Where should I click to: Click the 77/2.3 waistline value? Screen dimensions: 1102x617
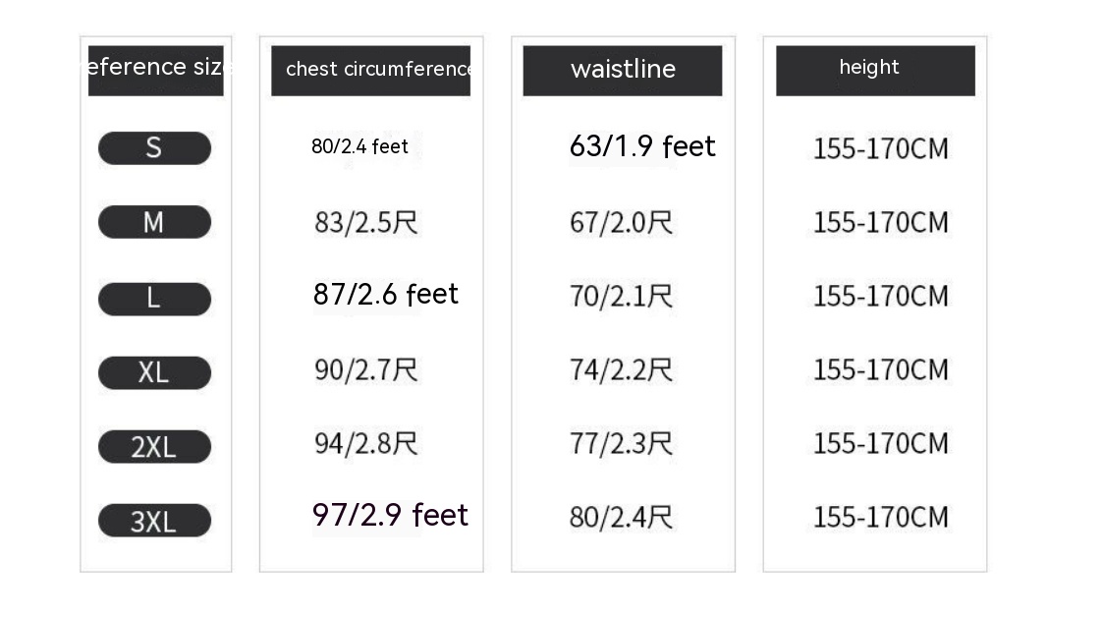coord(621,443)
